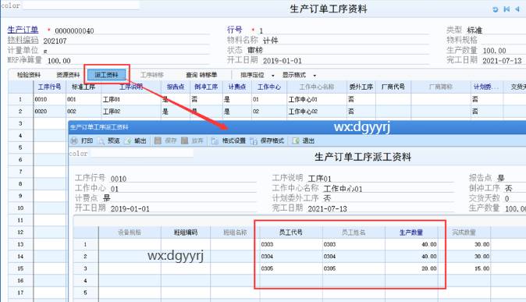Screen dimensions: 526x302
Task: Go to previous record with the left triangle icon
Action: pos(517,9)
